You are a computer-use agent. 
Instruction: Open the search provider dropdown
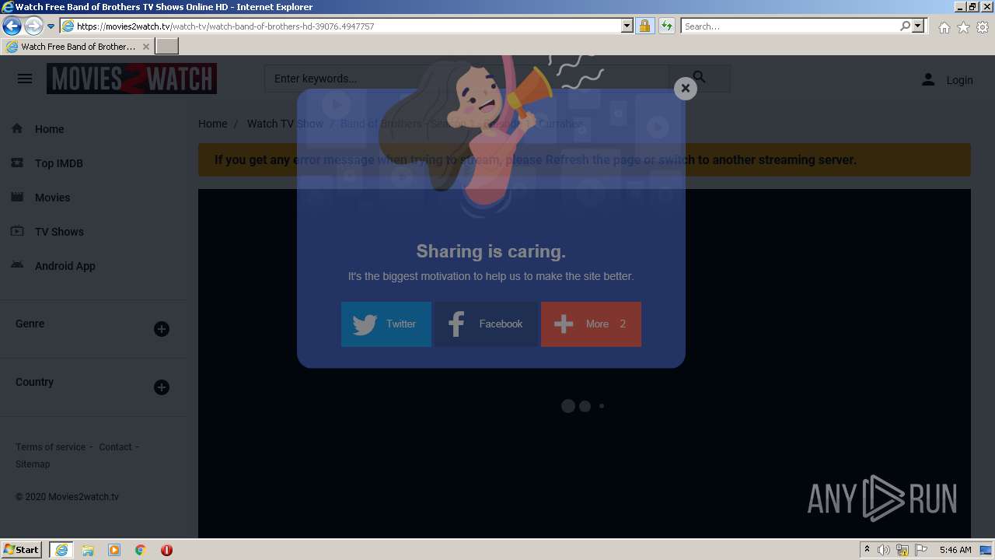(918, 26)
